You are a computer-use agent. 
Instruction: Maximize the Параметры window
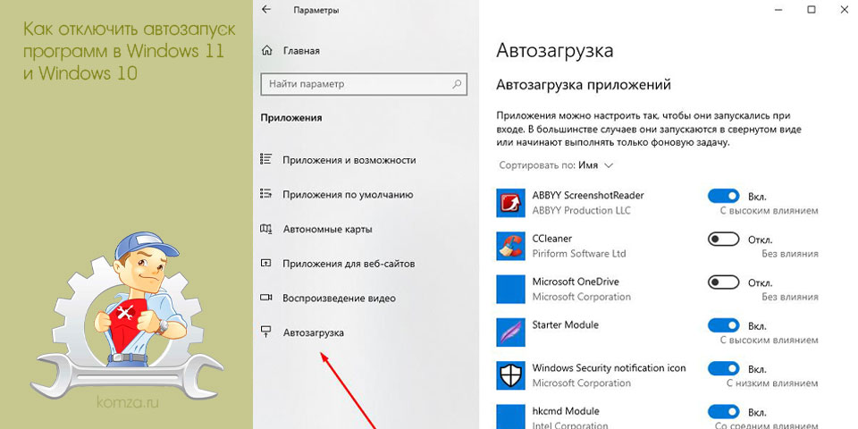tap(812, 9)
